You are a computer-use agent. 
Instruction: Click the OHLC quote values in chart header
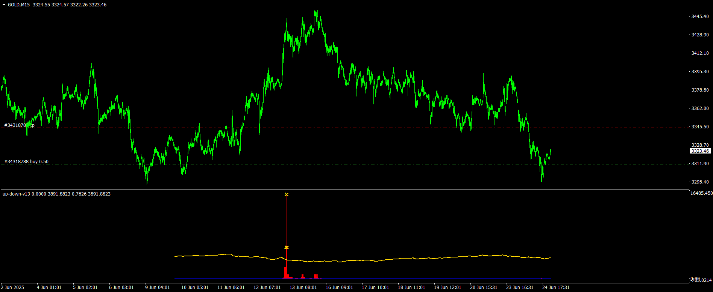[x=70, y=5]
